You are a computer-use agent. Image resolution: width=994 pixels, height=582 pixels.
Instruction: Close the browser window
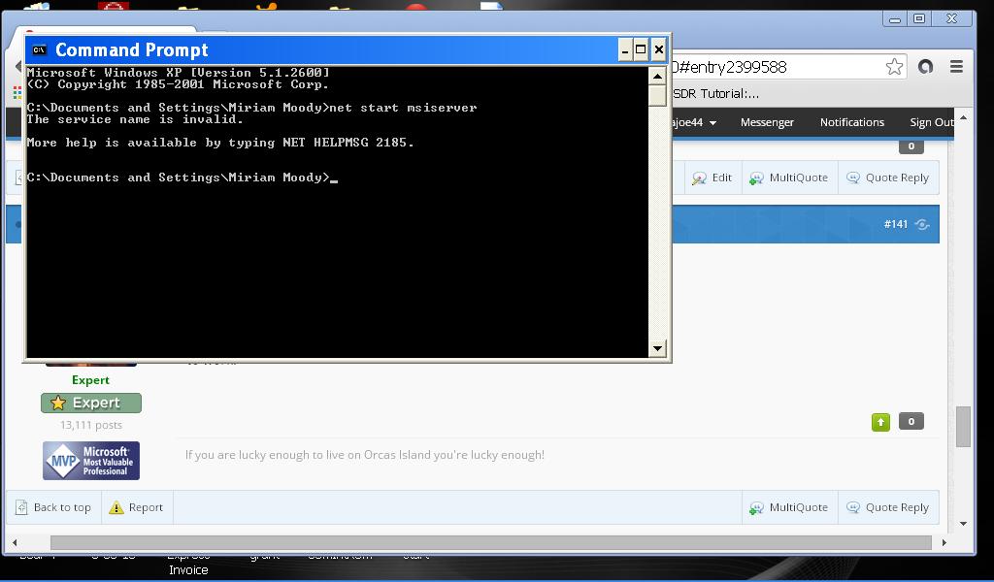[951, 19]
